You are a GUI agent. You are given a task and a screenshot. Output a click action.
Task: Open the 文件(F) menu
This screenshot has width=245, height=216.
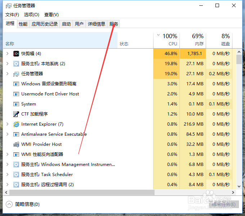pos(12,15)
